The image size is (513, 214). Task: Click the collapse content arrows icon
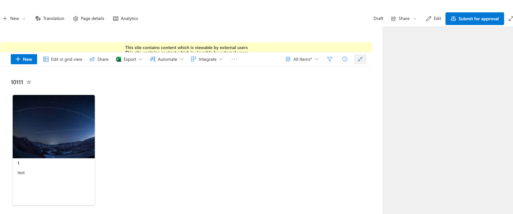[360, 59]
